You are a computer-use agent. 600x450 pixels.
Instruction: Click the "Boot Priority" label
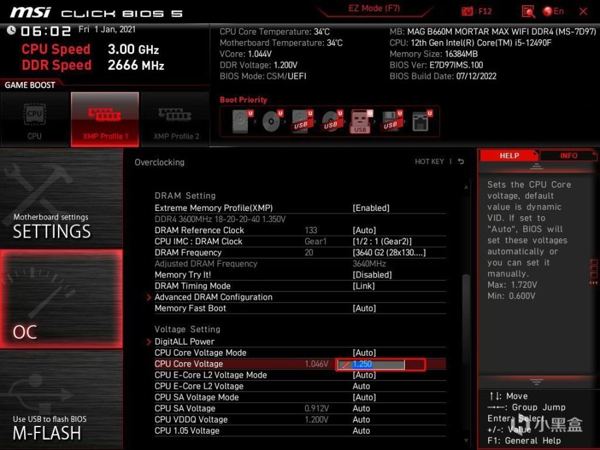243,100
